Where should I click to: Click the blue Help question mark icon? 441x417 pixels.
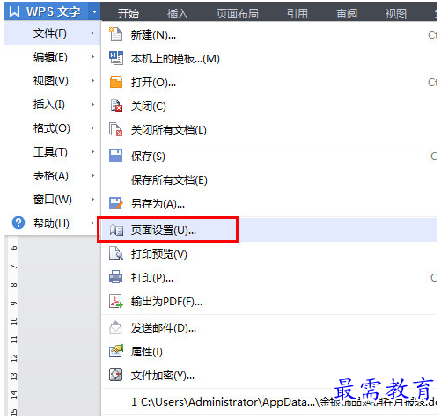[18, 223]
